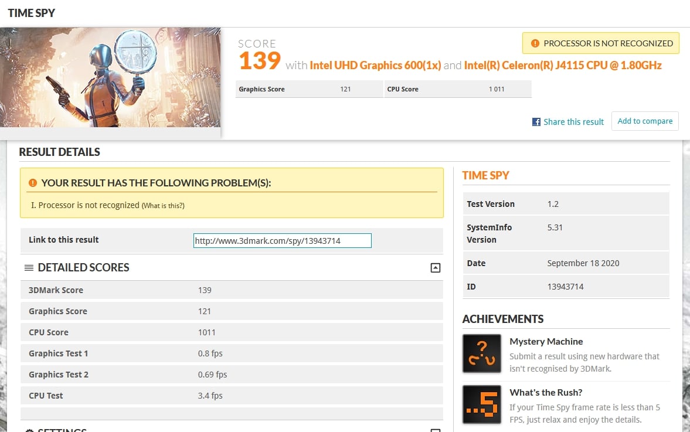Collapse the Detailed Scores section

[435, 267]
